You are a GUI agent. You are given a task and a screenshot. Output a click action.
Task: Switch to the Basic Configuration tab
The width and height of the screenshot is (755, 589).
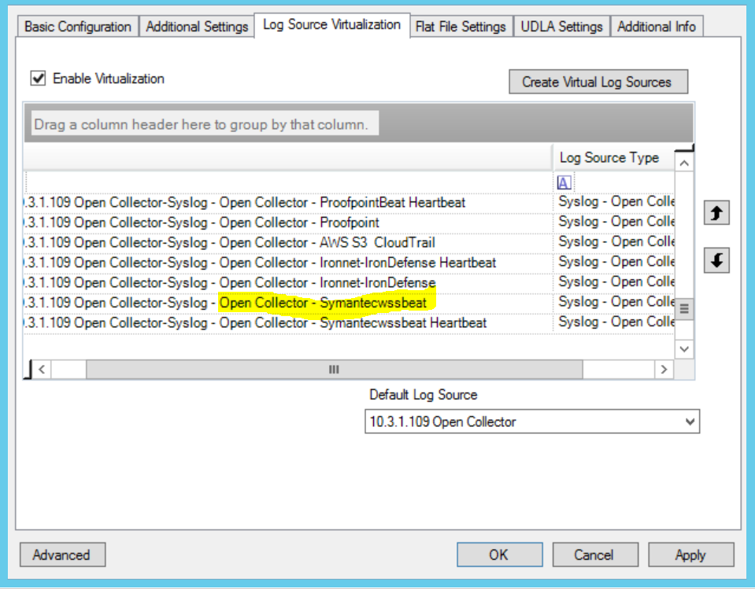(77, 27)
